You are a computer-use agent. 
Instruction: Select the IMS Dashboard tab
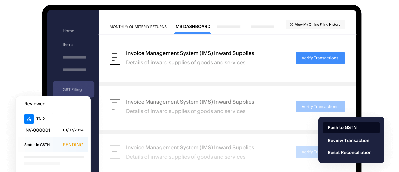[x=192, y=27]
